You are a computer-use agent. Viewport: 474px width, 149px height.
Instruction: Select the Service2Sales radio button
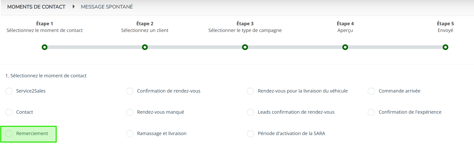point(9,91)
